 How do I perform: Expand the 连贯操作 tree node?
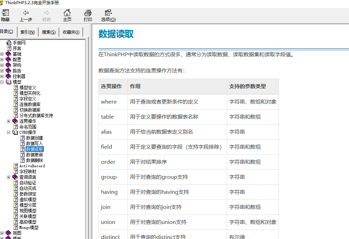9,121
